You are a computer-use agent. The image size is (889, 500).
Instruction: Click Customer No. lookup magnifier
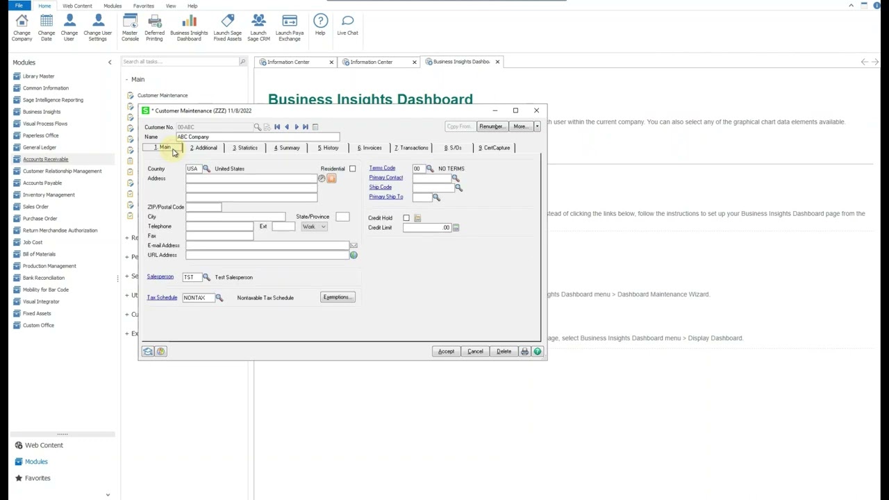(x=257, y=127)
